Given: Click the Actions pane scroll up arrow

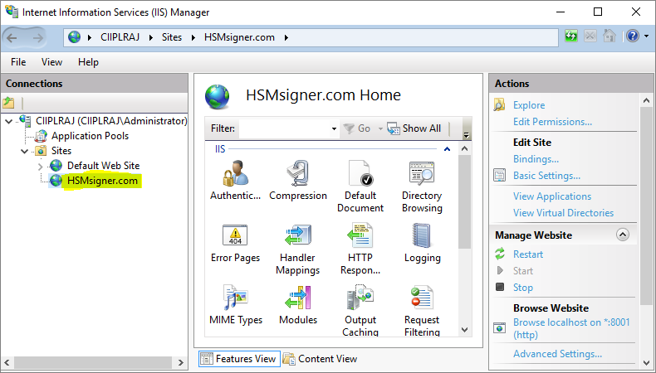Looking at the screenshot, I should coord(646,100).
